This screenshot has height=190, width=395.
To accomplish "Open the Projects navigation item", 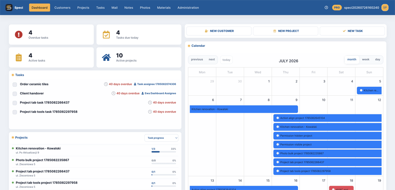I will 83,7.
